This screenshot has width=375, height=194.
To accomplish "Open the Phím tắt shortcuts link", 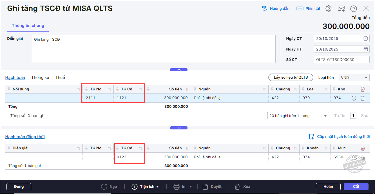I will (x=308, y=8).
